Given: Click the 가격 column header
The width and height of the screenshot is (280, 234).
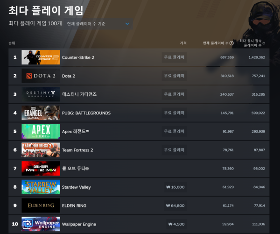Looking at the screenshot, I should click(183, 43).
